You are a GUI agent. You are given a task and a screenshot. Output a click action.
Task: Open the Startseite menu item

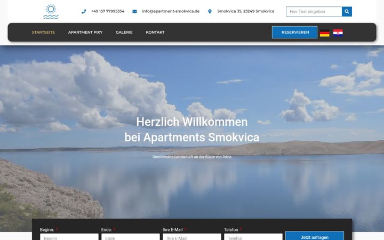[x=43, y=33]
